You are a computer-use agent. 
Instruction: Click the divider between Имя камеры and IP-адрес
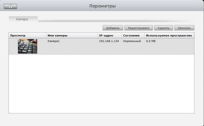point(98,35)
